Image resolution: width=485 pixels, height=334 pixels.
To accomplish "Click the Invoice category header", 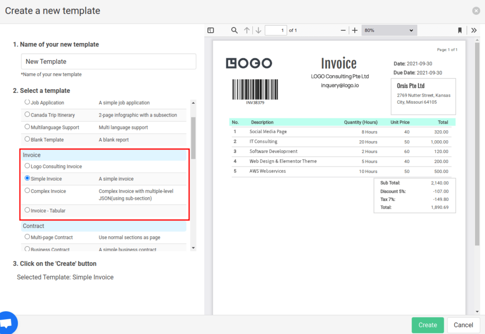I will point(104,155).
